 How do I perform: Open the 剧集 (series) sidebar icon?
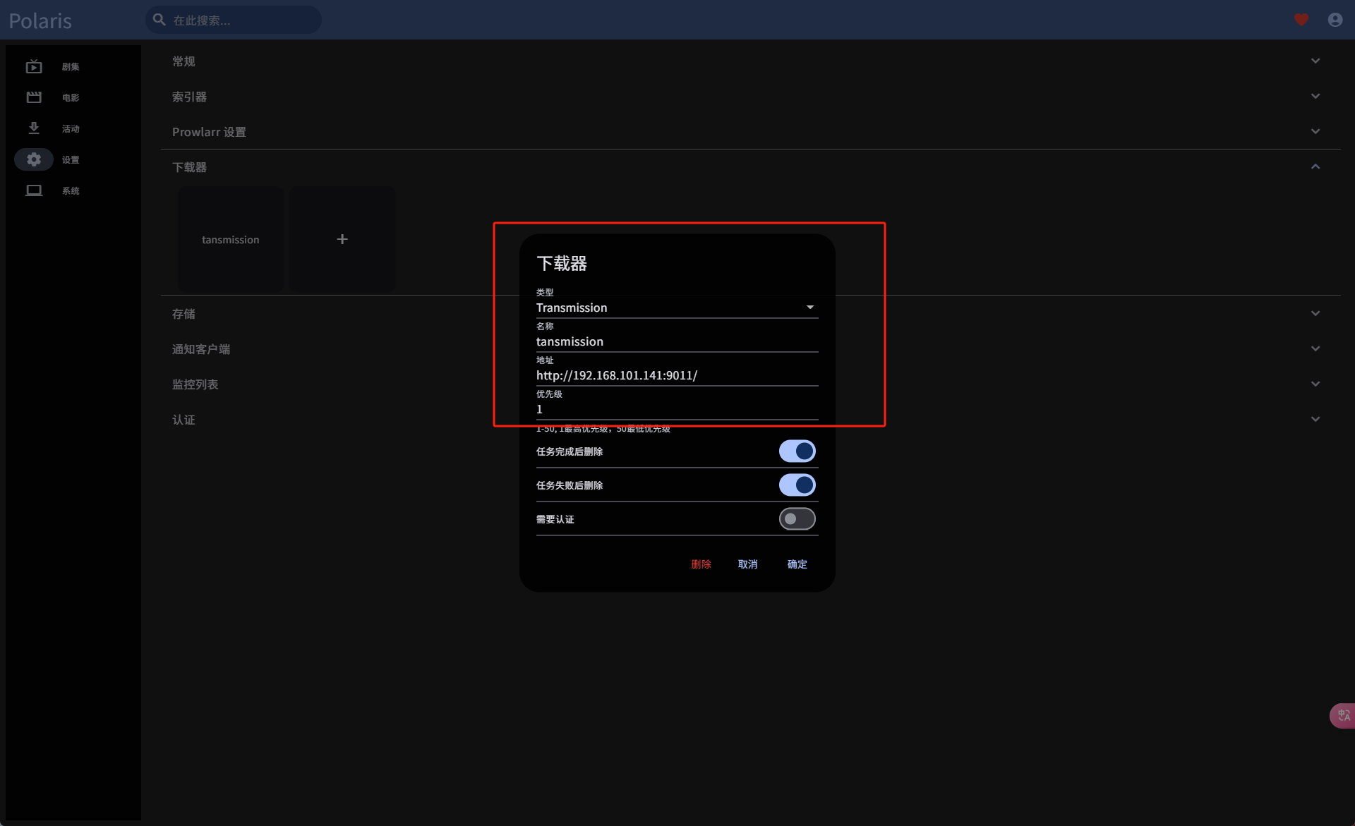click(x=34, y=66)
